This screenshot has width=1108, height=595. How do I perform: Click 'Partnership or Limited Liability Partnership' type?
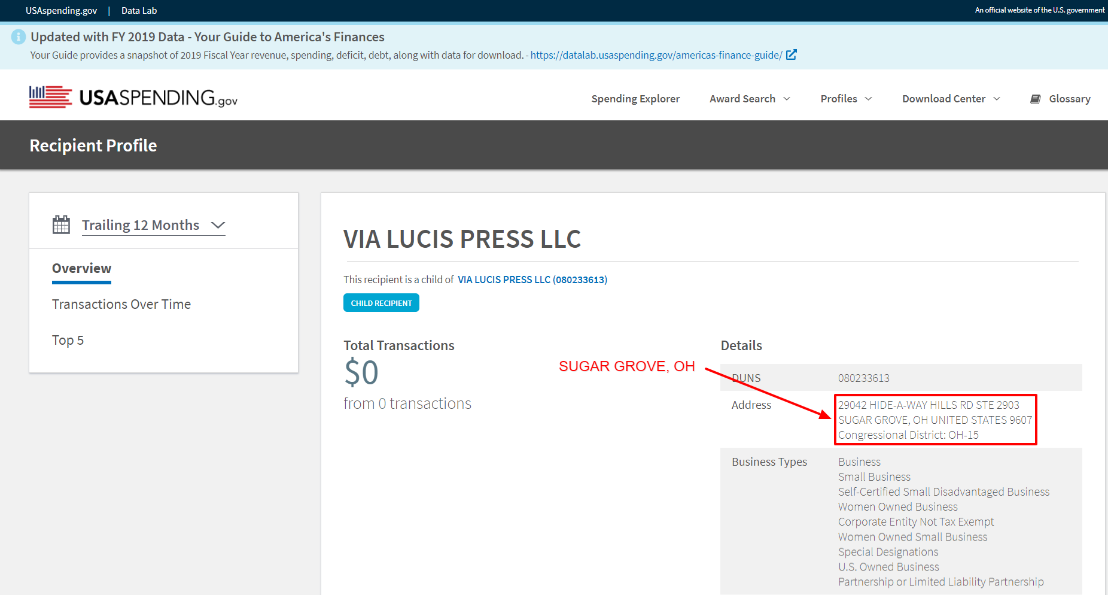(x=941, y=582)
